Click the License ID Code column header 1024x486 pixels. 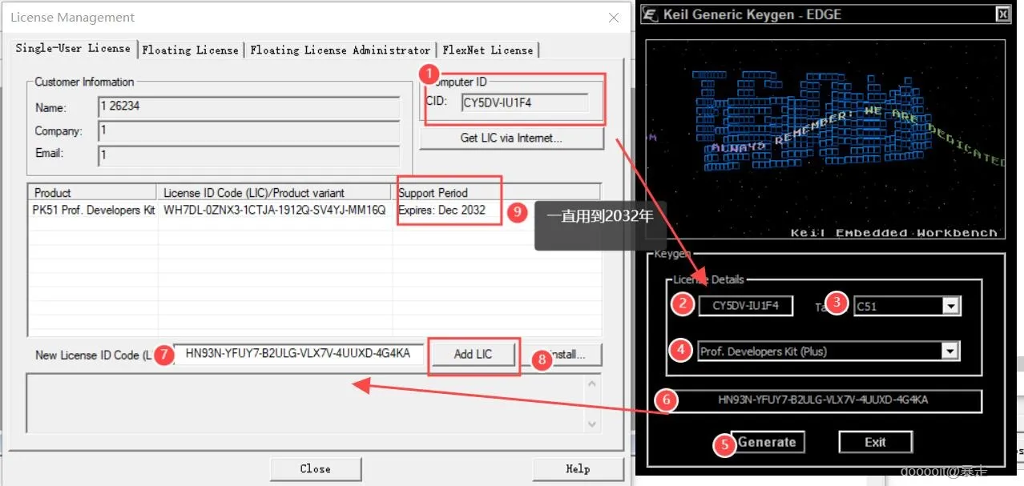275,192
